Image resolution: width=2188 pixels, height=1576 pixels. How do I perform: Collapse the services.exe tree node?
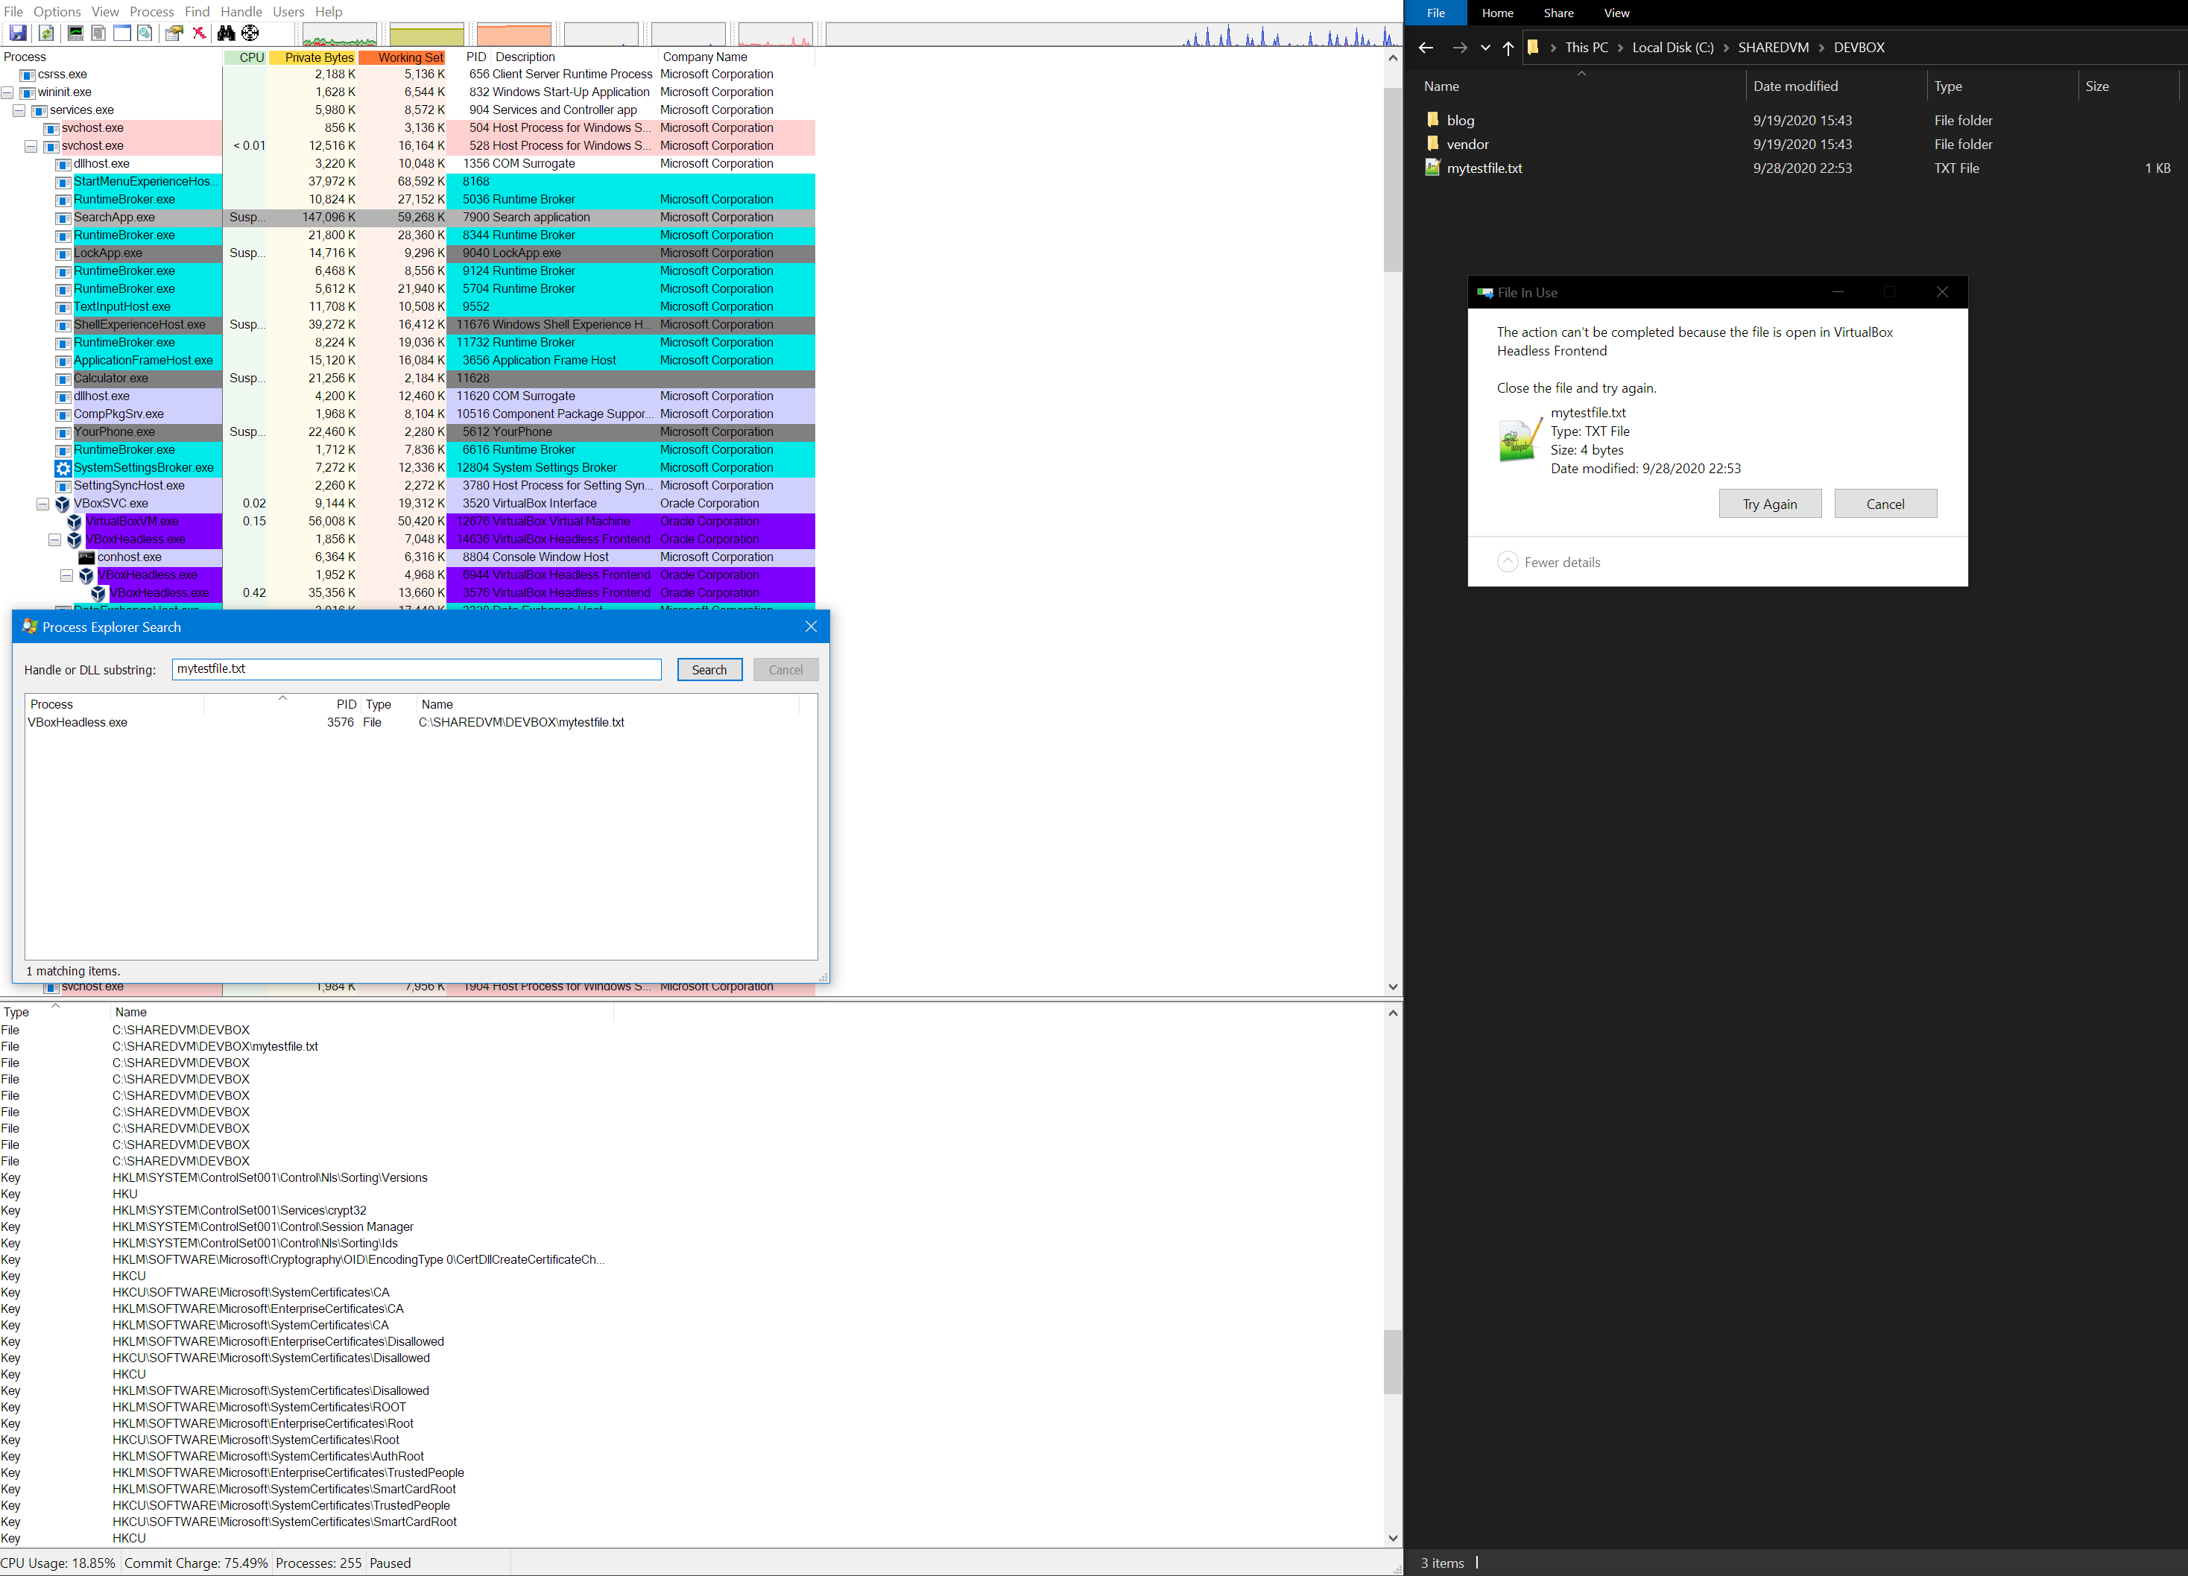(x=19, y=111)
